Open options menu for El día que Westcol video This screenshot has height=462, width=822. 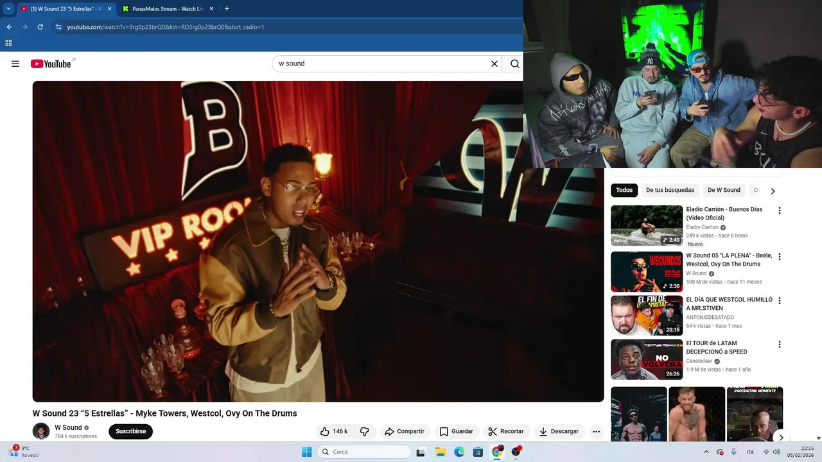pyautogui.click(x=780, y=301)
